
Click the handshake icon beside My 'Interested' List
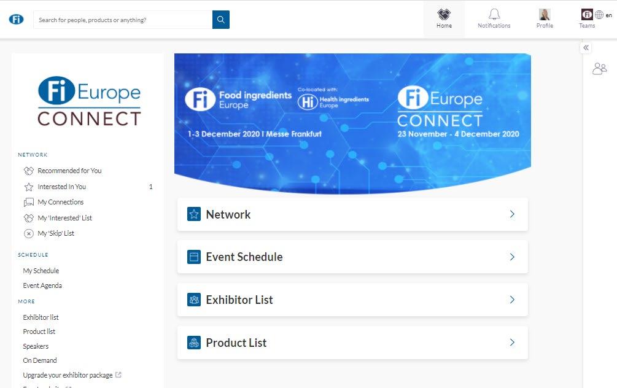point(29,218)
